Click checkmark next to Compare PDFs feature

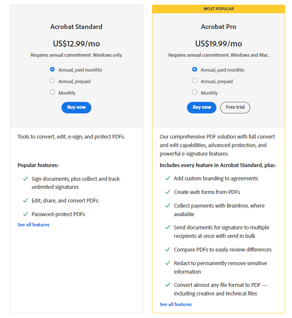(x=168, y=249)
